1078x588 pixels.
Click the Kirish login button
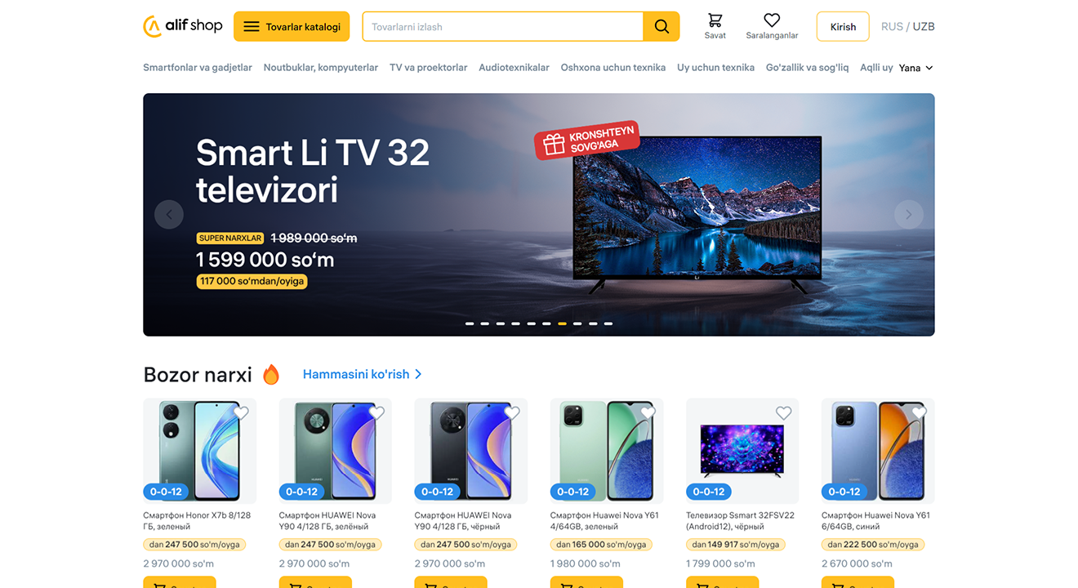843,26
